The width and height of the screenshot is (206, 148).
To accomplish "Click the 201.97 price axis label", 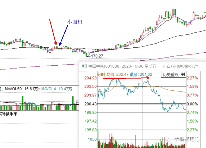I will pos(90,95).
